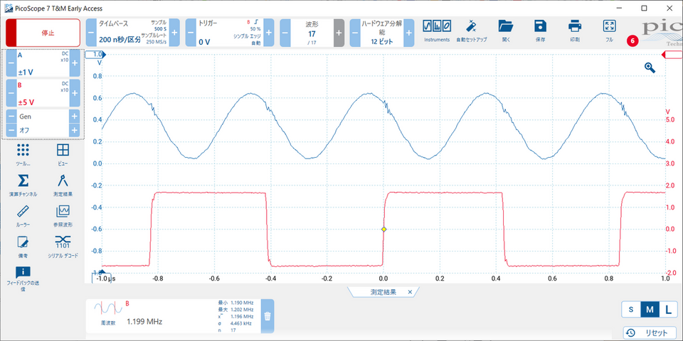
Task: Stop the capture with the red button
Action: (43, 33)
